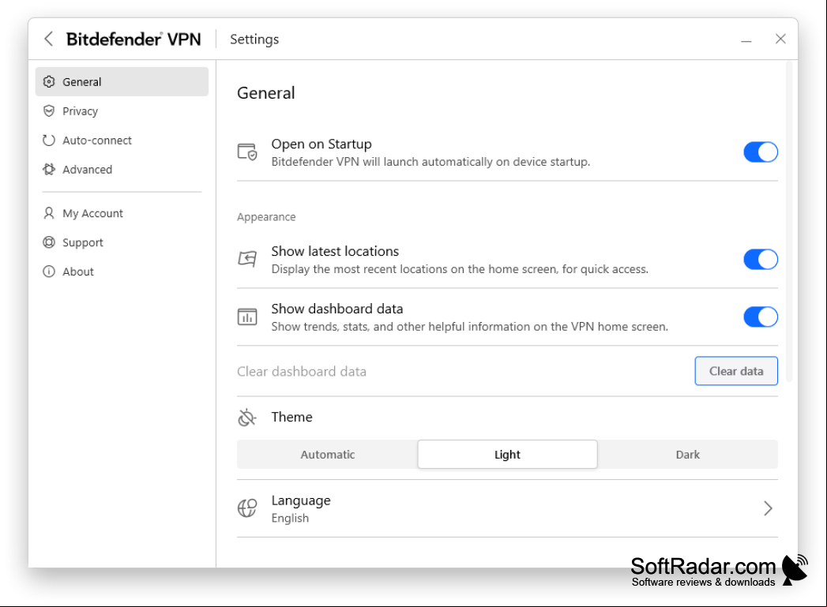
Task: Click the 'Show latest locations' title text
Action: pyautogui.click(x=335, y=251)
